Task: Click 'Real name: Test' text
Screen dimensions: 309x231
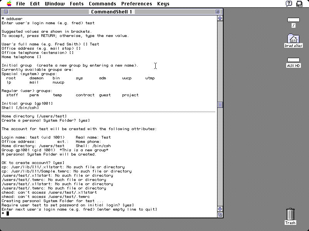Action: (93, 137)
